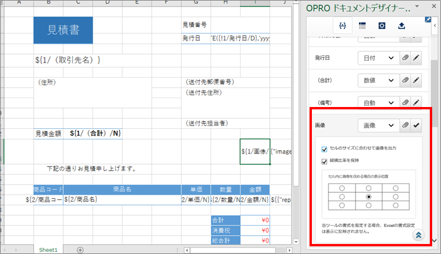Collapse the 画像 settings with double-chevron button
This screenshot has height=254, width=441.
(417, 235)
